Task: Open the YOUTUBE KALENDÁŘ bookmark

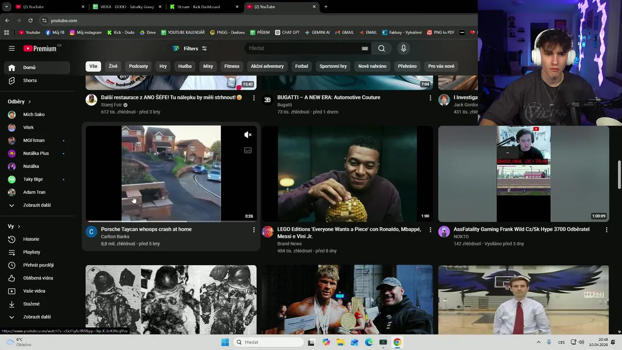Action: (183, 33)
